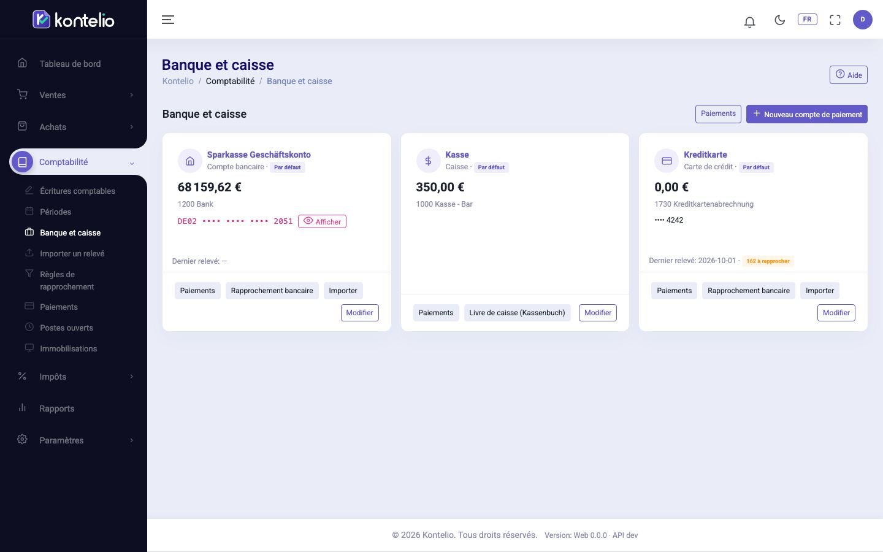Screen dimensions: 883x552
Task: Select Importer un relevé menu item
Action: tap(72, 253)
